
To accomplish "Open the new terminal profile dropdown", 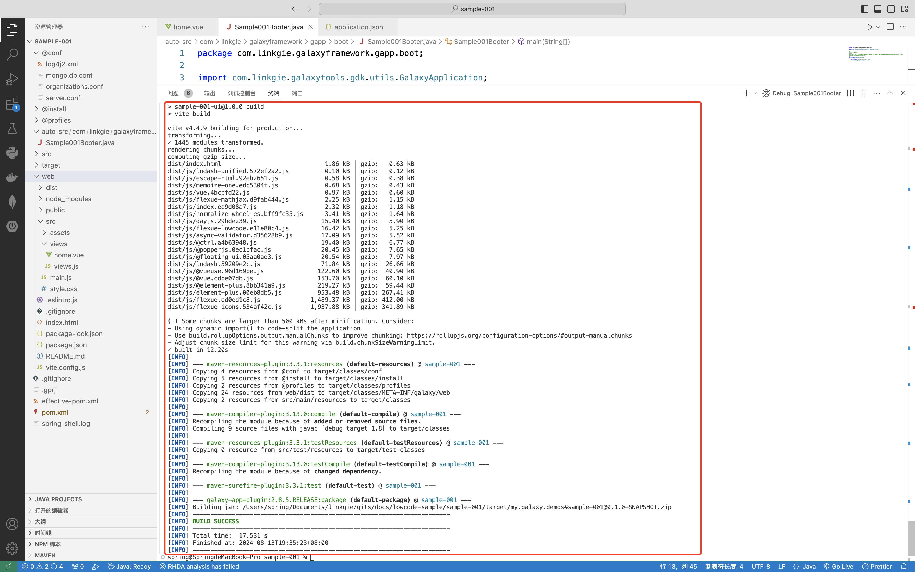I will tap(755, 93).
